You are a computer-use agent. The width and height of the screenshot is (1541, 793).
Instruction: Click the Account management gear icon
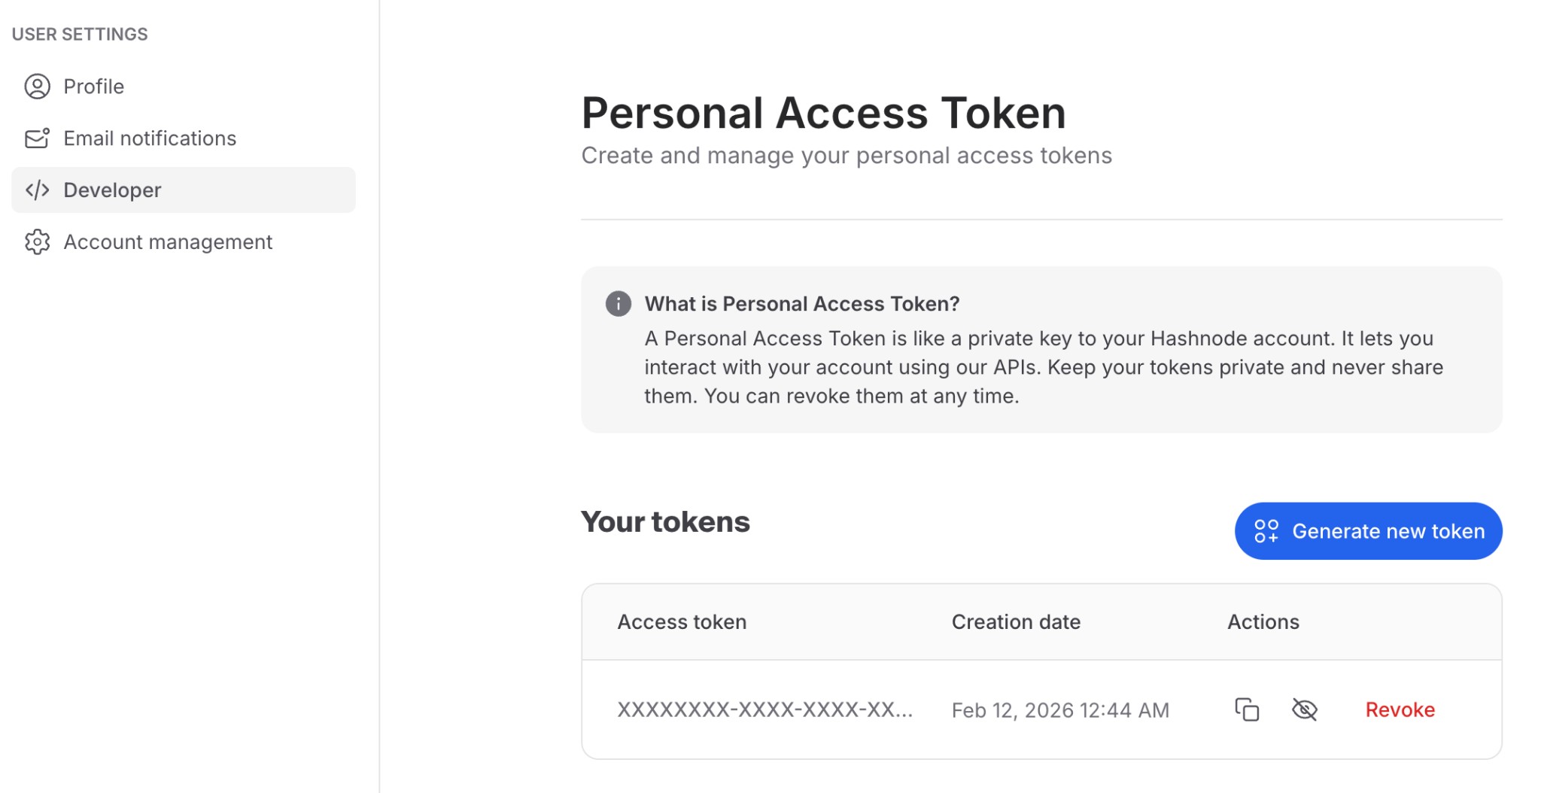(37, 242)
